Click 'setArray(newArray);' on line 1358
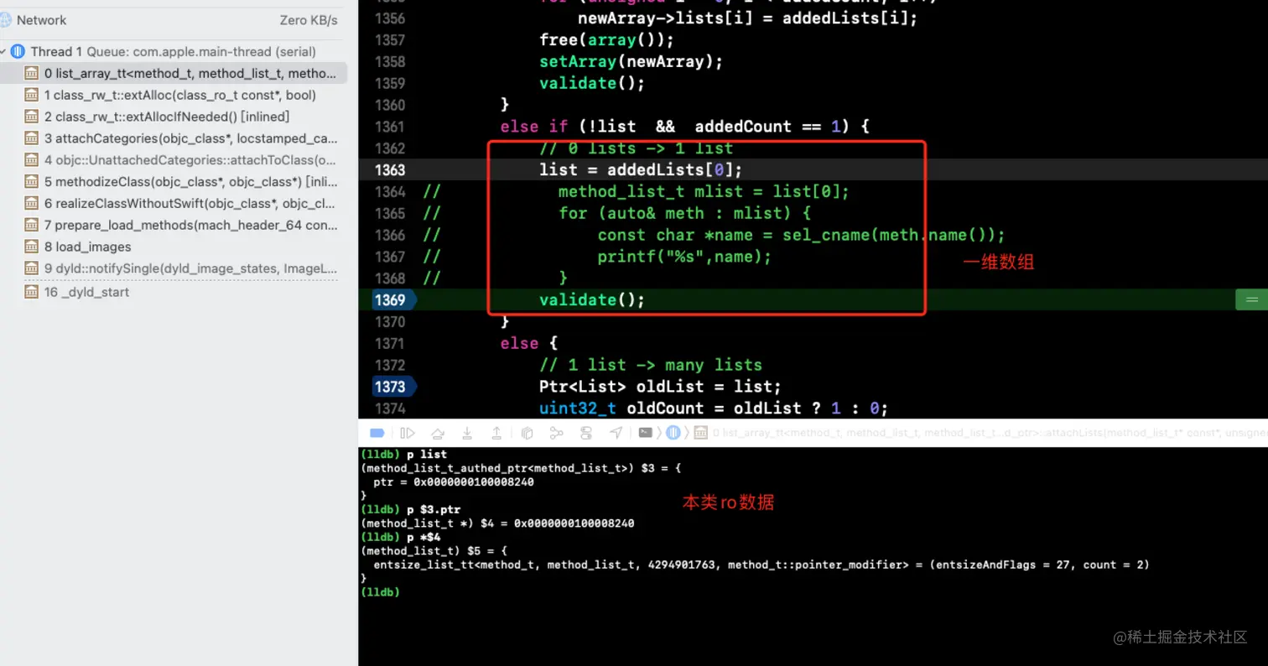The image size is (1268, 666). [631, 61]
